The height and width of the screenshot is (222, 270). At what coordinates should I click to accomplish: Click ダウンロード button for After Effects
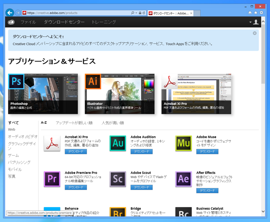click(207, 191)
